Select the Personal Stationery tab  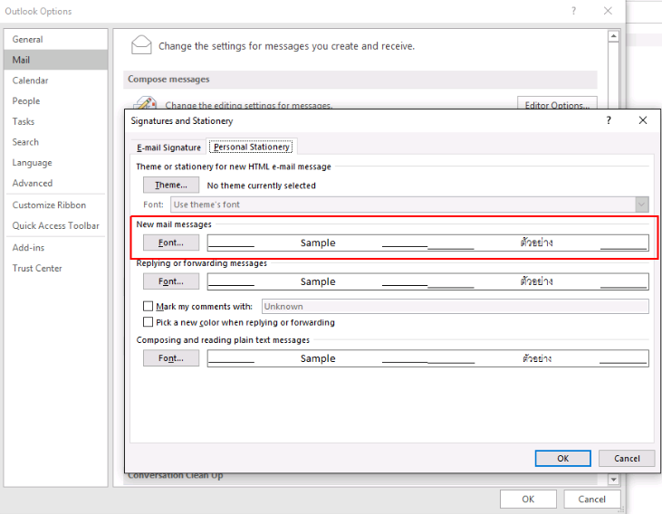251,148
